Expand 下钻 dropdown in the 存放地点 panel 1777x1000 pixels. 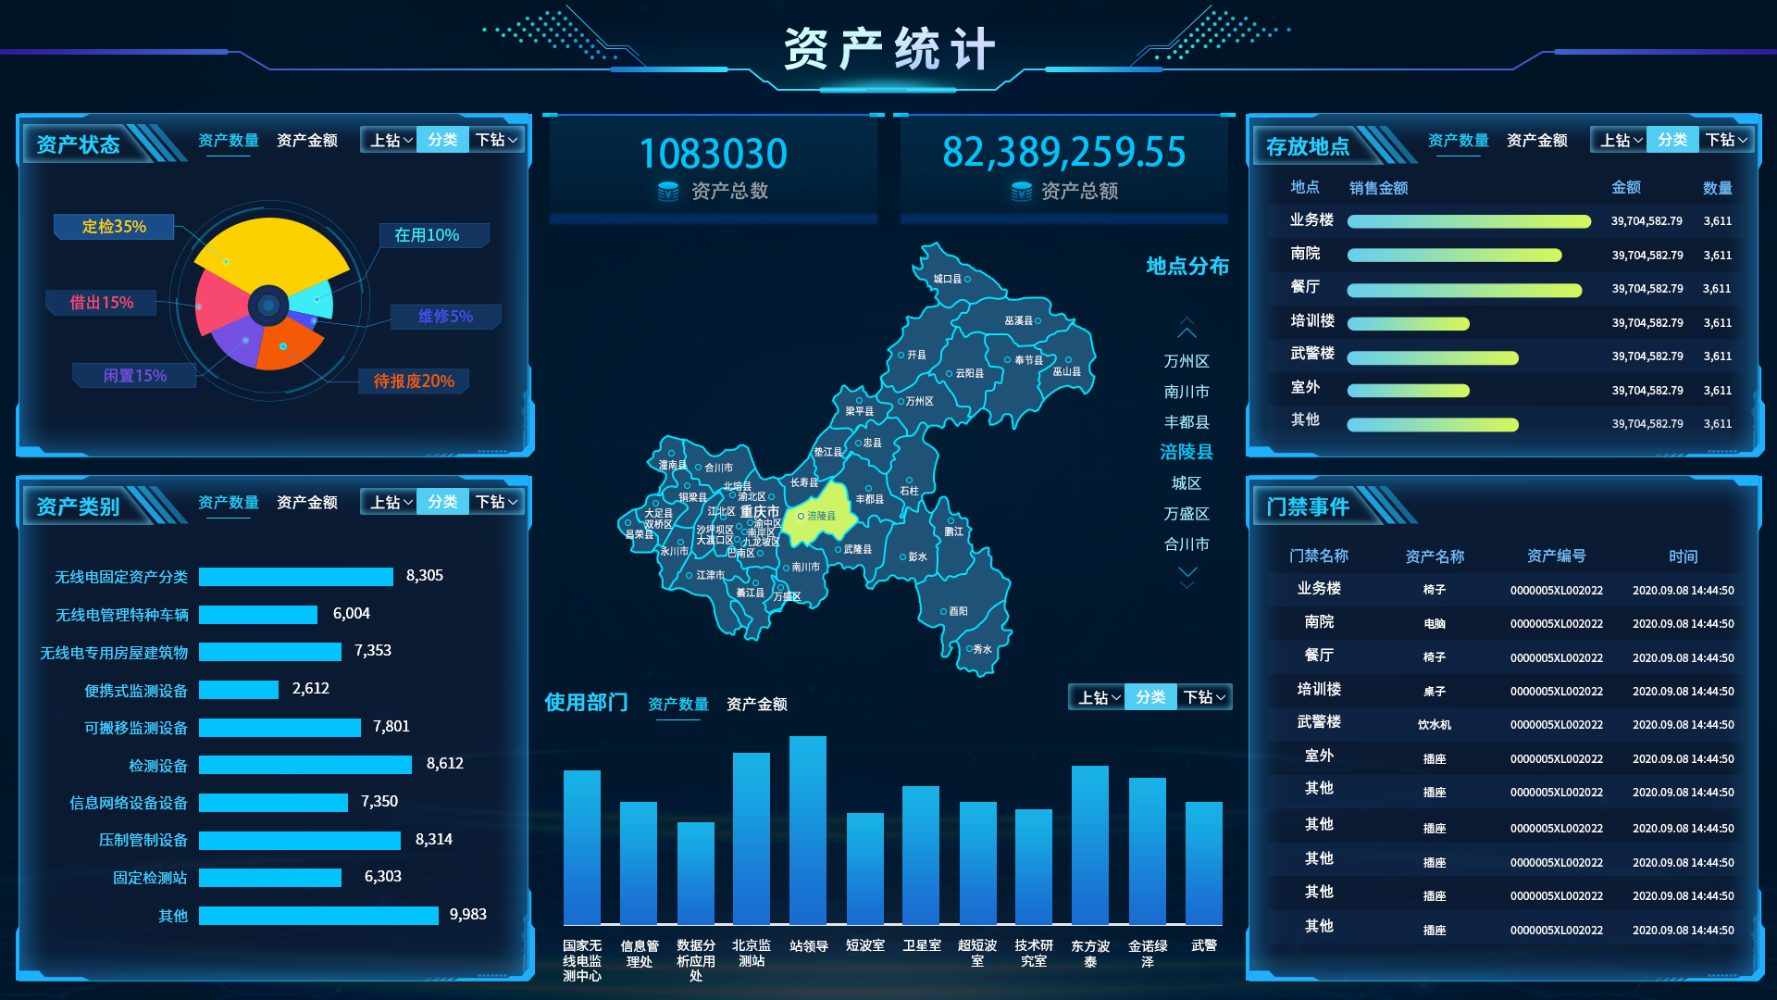pos(1726,140)
